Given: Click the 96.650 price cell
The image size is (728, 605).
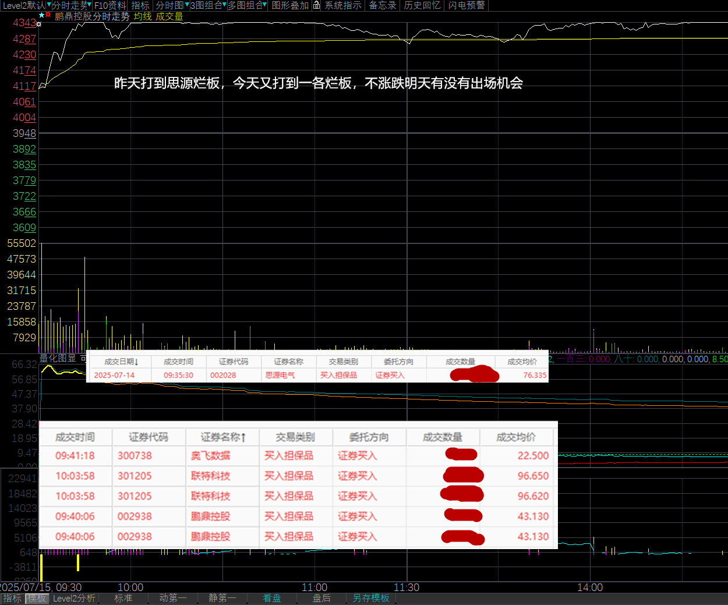Looking at the screenshot, I should point(533,476).
